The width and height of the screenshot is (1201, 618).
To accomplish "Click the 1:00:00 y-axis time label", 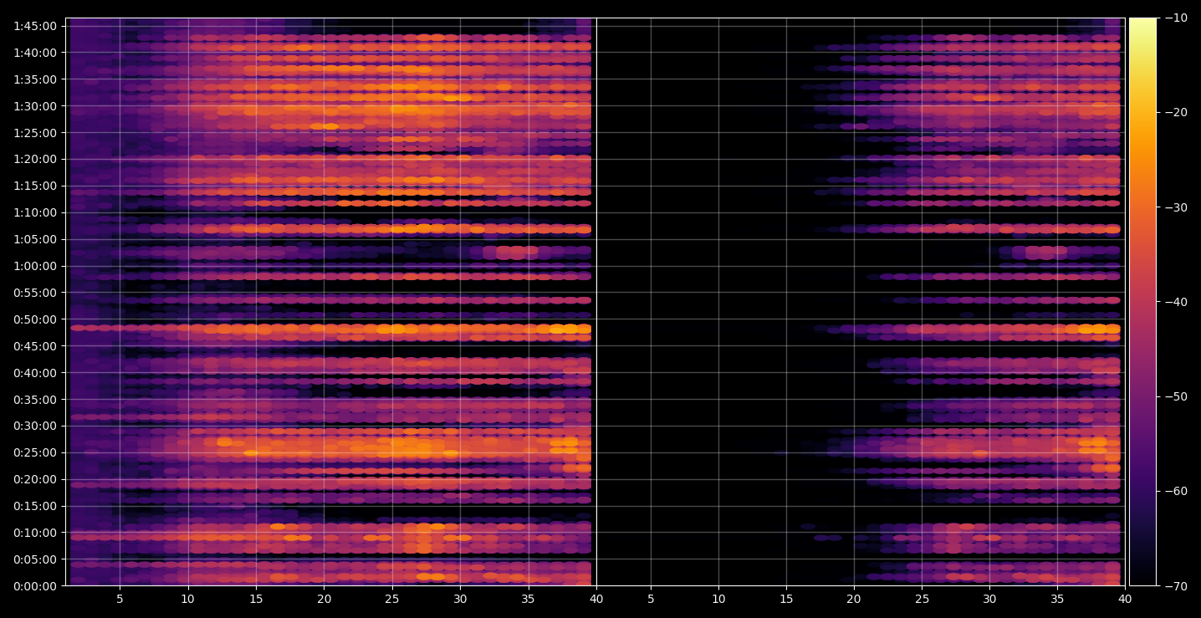I will pyautogui.click(x=35, y=266).
